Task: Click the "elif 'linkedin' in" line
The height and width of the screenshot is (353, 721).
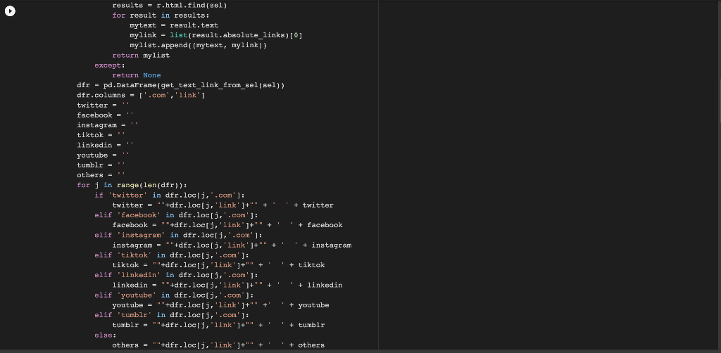Action: pyautogui.click(x=176, y=275)
